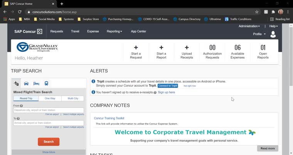Open the Social Media bookmarks folder
Image resolution: width=293 pixels, height=155 pixels.
(44, 19)
